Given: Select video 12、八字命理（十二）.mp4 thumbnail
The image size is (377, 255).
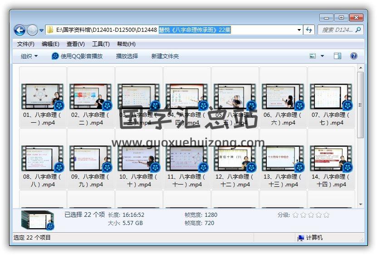Looking at the screenshot, I should tap(235, 158).
